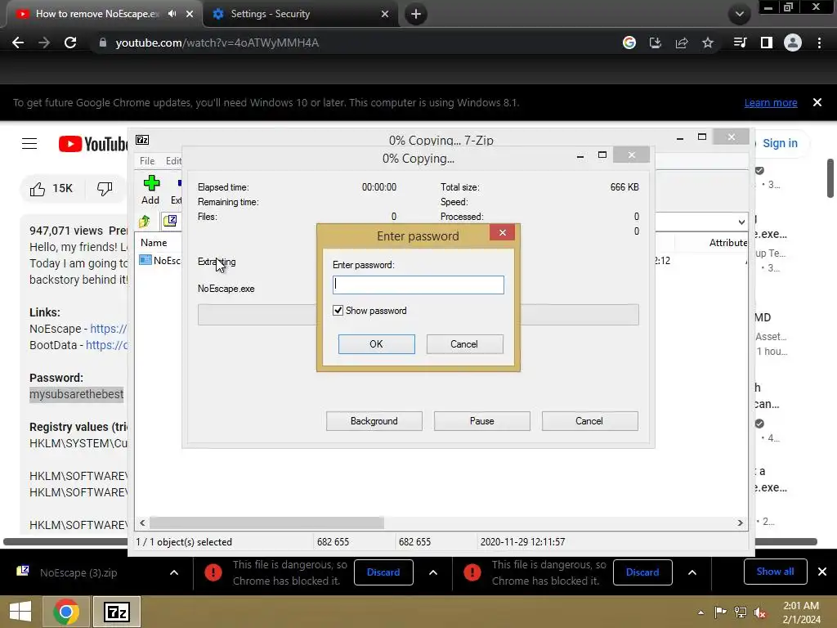Select the NoEscape file row in 7-Zip list
837x628 pixels.
coord(159,260)
